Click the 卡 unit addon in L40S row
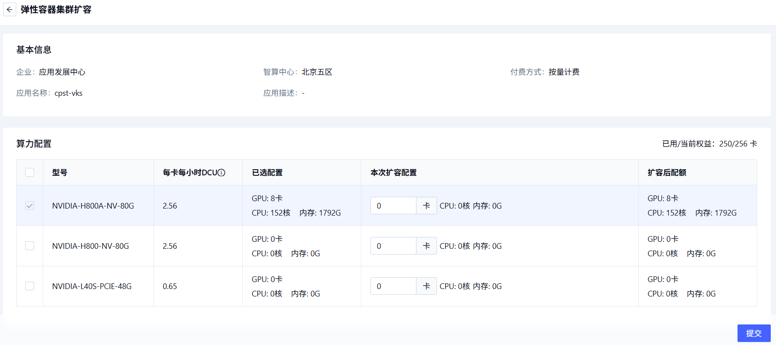Screen dimensions: 776x345 426,286
